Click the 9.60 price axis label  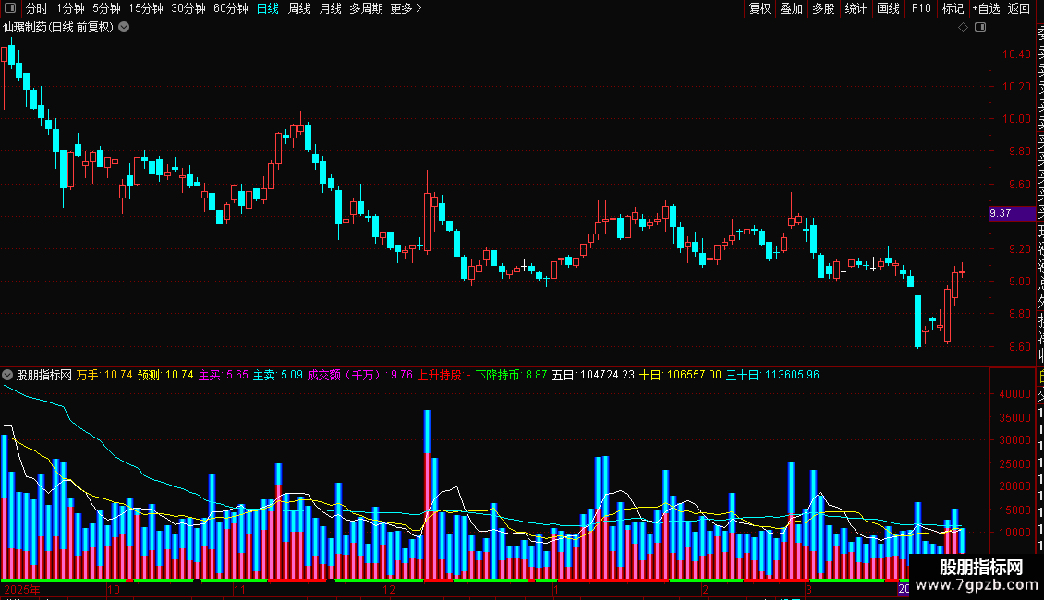click(1020, 185)
